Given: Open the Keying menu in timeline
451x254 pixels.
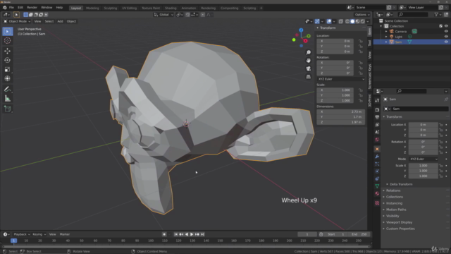Looking at the screenshot, I should [39, 234].
